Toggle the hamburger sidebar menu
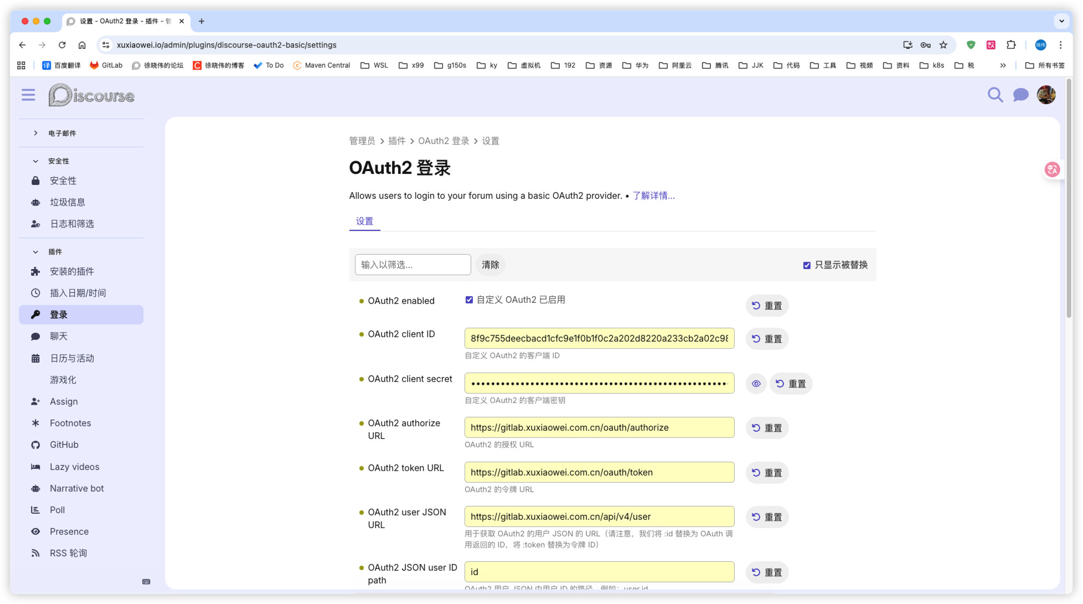This screenshot has height=604, width=1083. click(x=28, y=95)
